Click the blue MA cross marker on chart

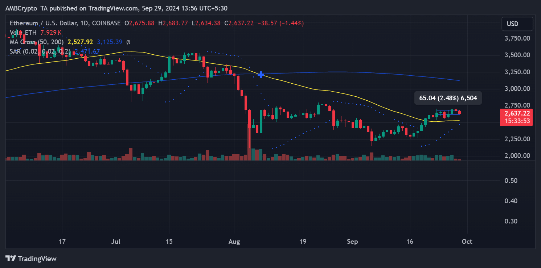click(x=261, y=75)
